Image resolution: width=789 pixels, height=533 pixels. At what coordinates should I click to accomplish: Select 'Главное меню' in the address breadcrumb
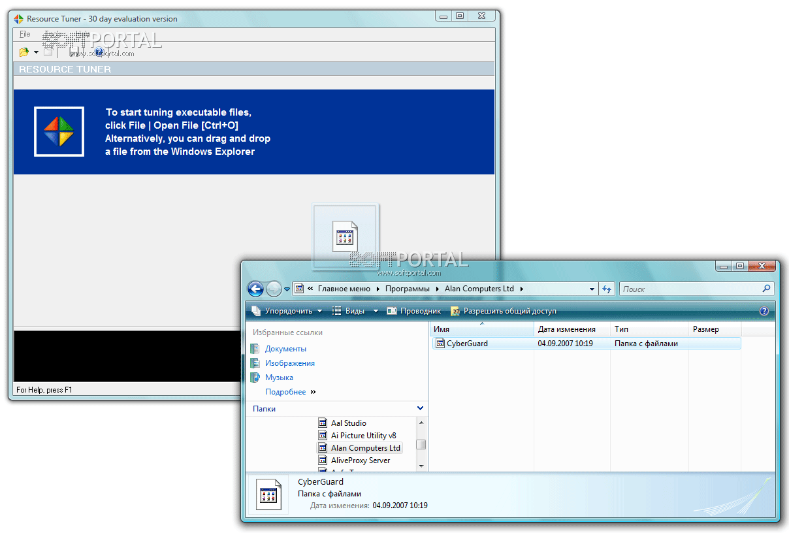coord(344,289)
